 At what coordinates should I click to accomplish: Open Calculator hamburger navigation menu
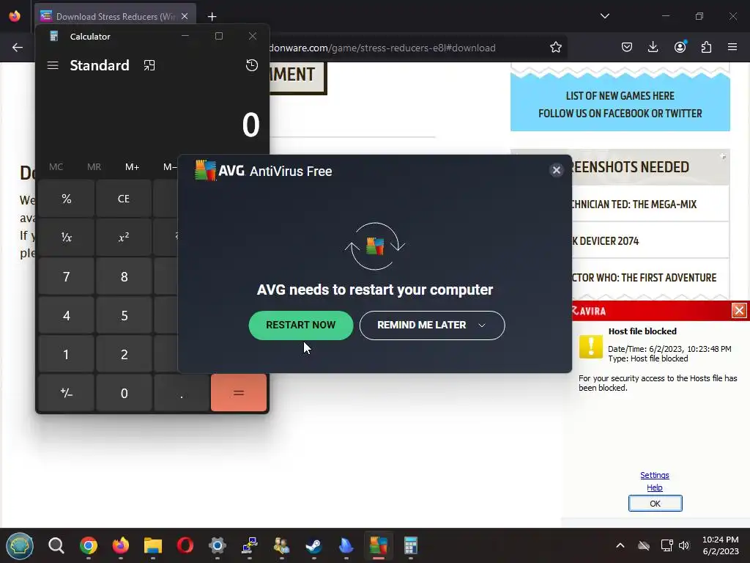(x=53, y=65)
